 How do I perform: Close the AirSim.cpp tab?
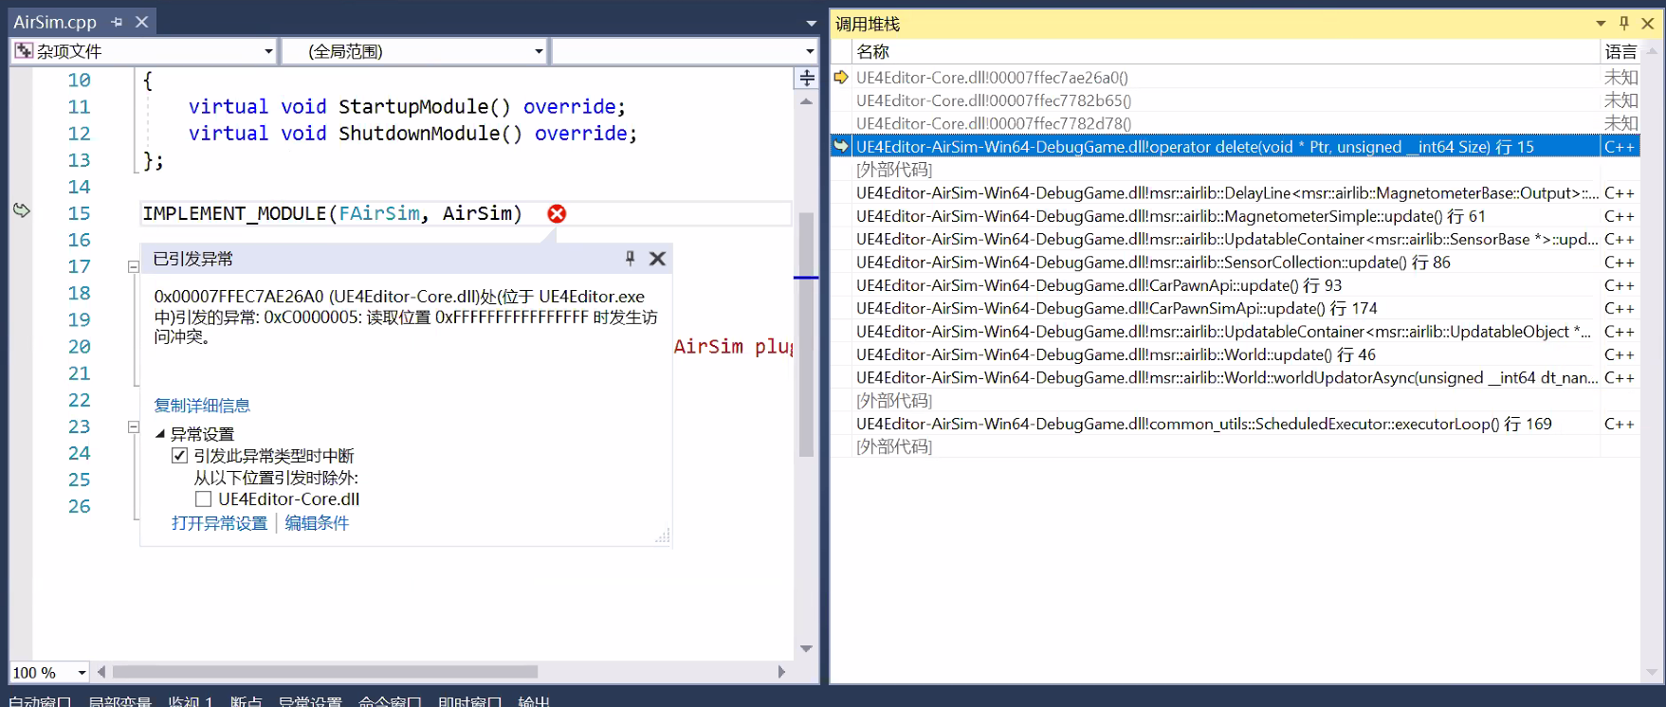pyautogui.click(x=141, y=22)
